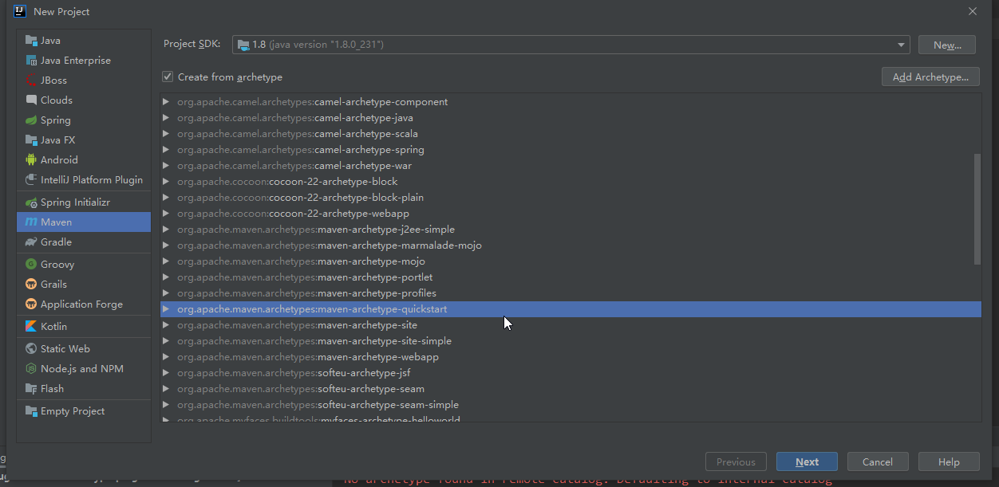Select maven-archetype-profiles archetype
The image size is (999, 487).
(571, 293)
